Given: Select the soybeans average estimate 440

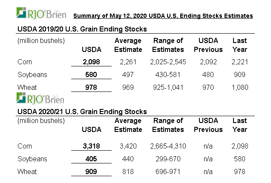Looking at the screenshot, I should click(128, 159).
